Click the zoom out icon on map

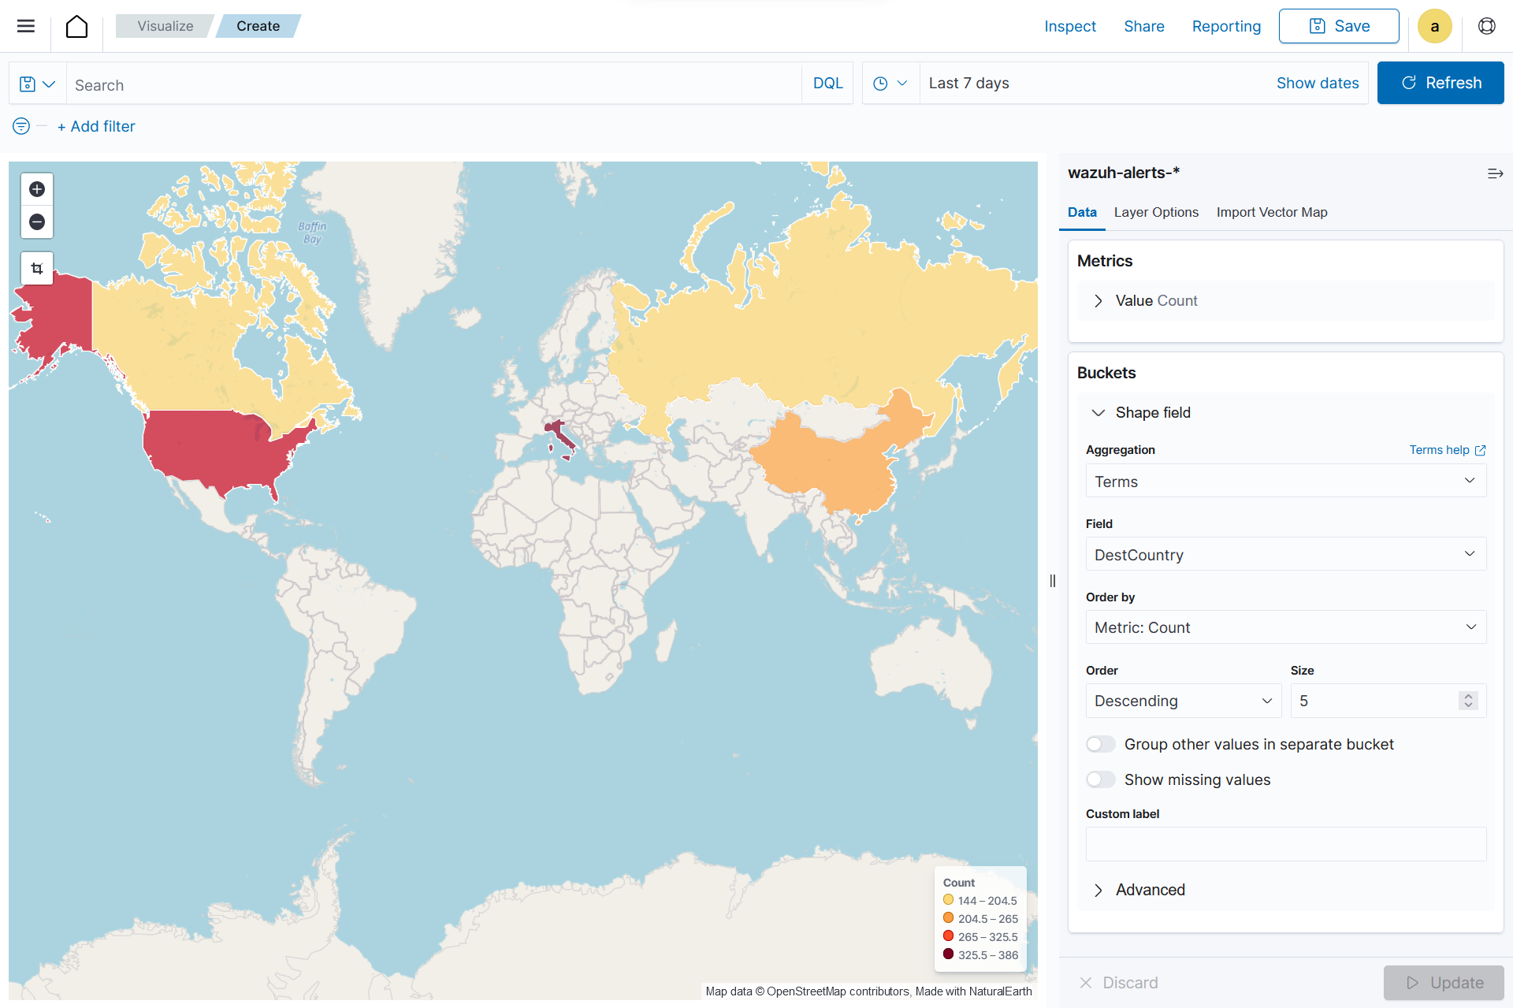click(x=36, y=221)
